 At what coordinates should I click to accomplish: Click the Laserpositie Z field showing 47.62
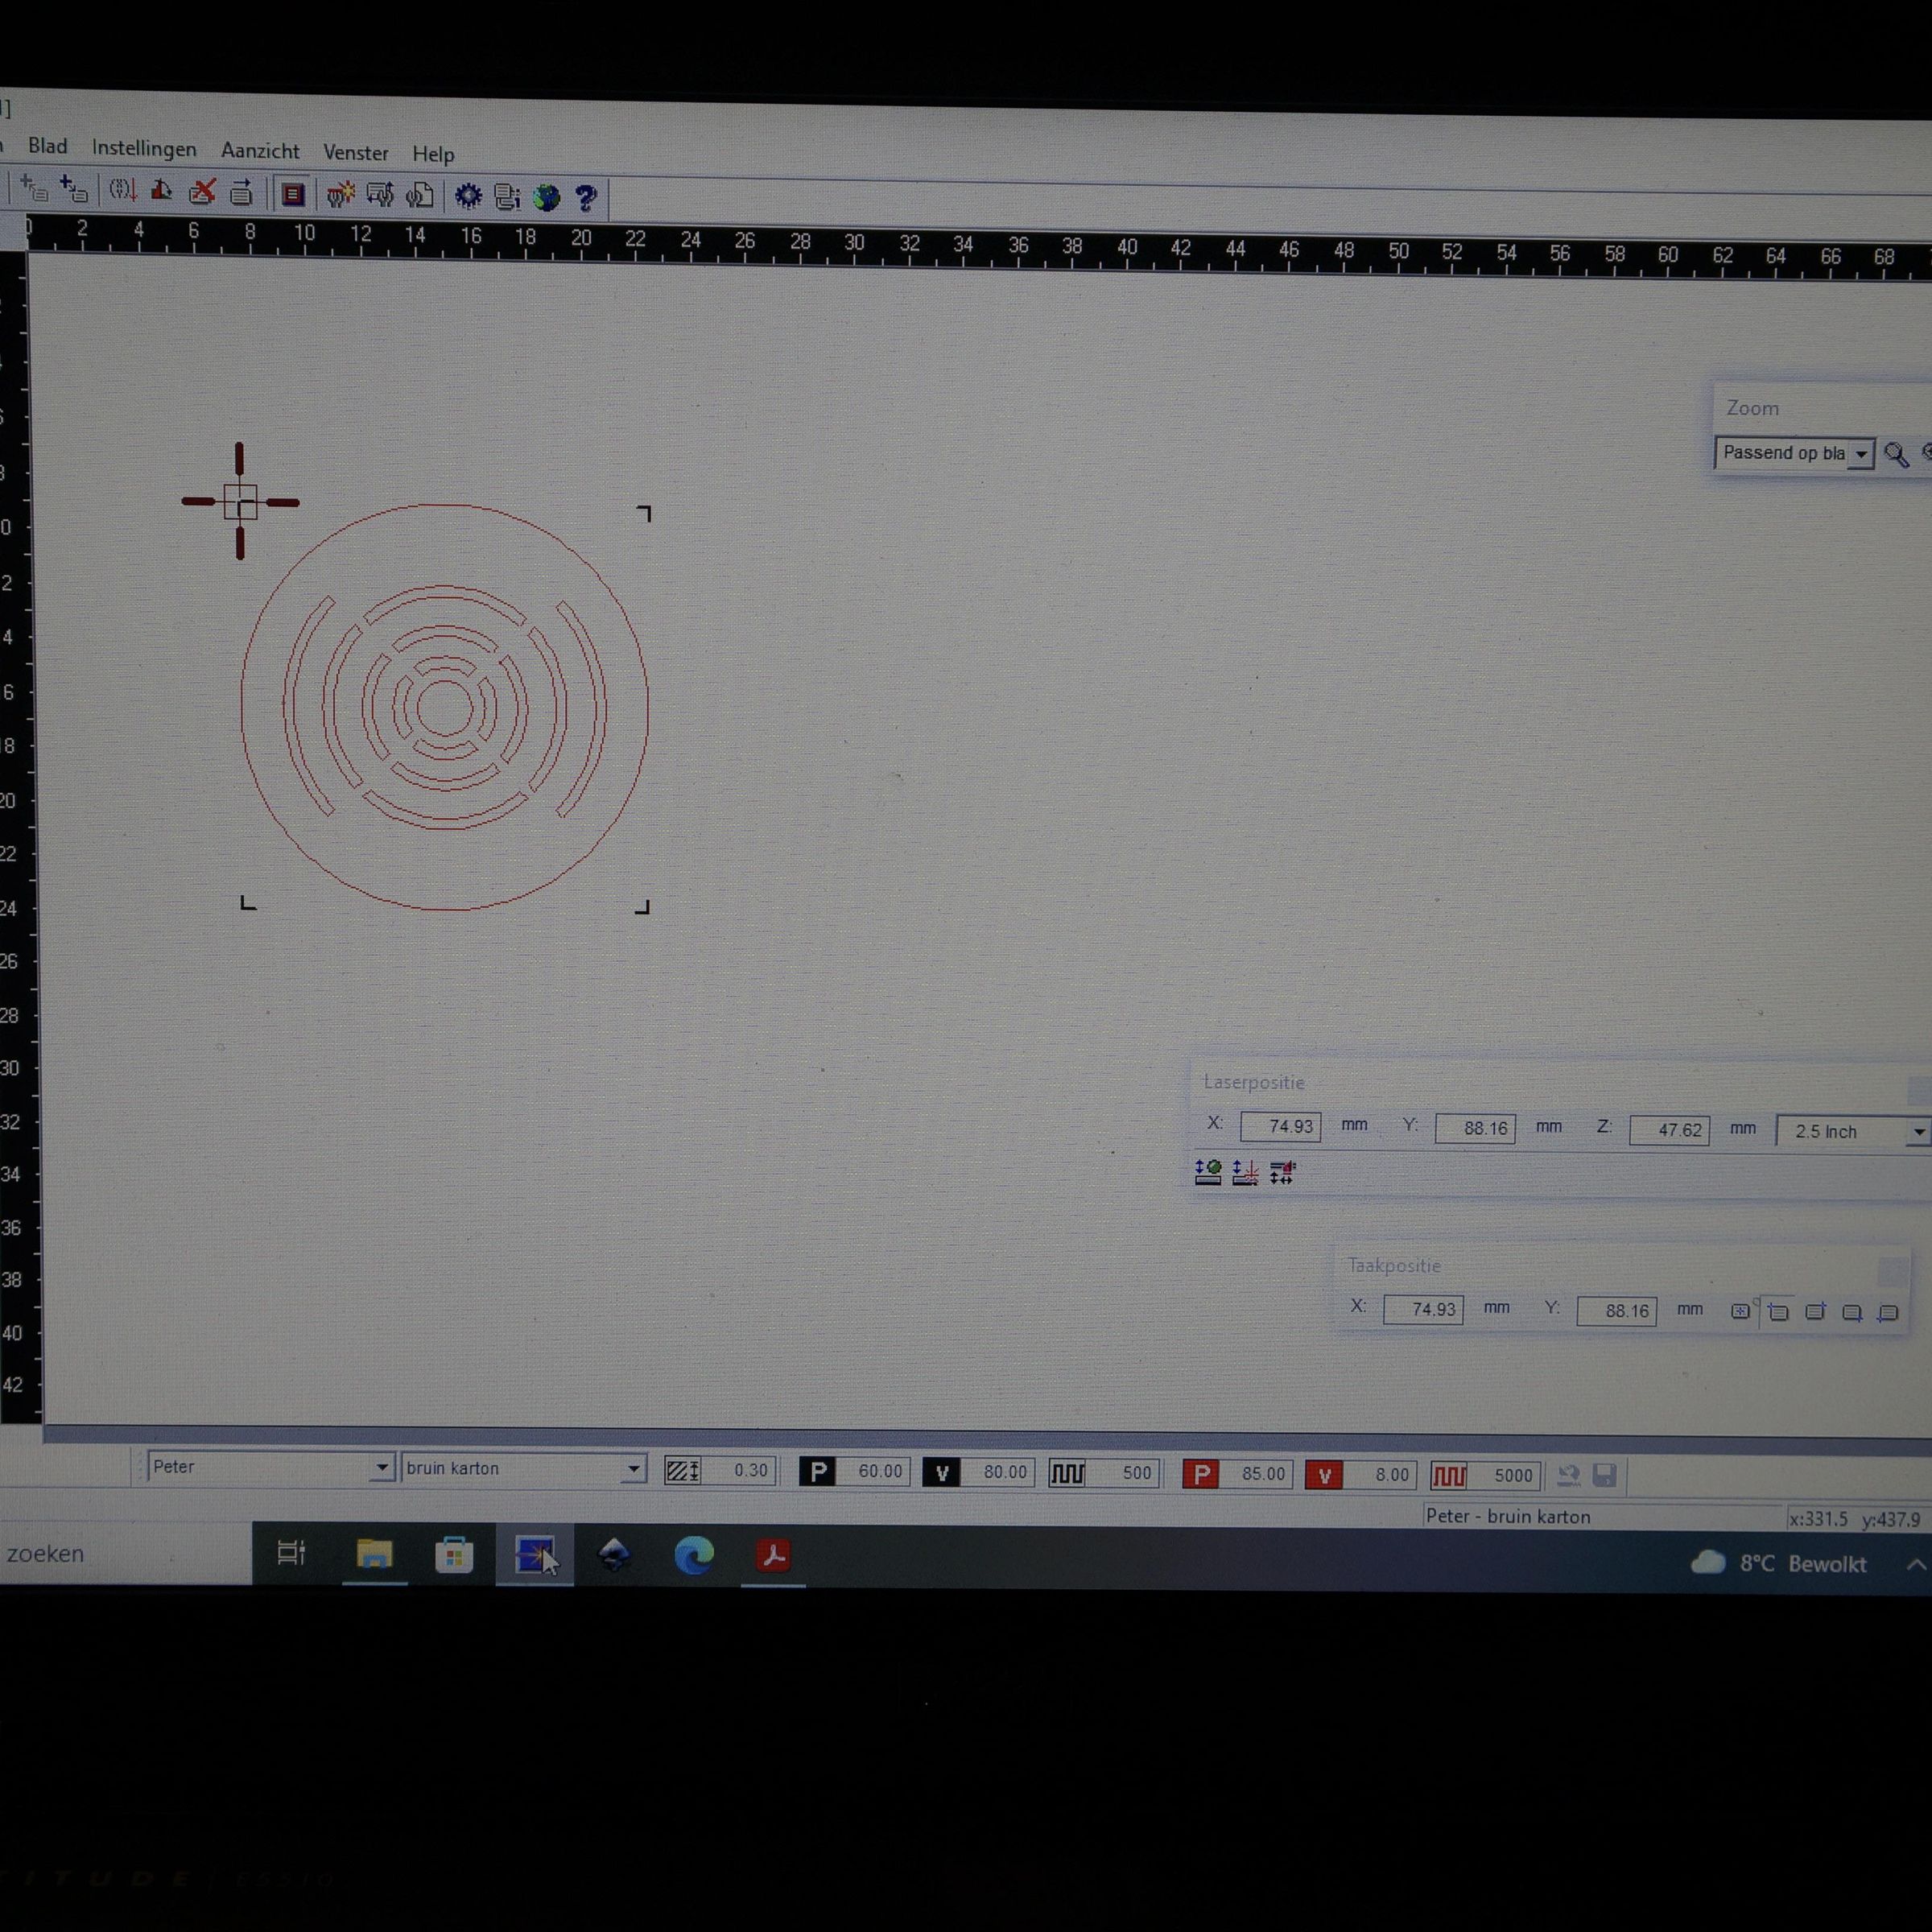[x=1669, y=1130]
